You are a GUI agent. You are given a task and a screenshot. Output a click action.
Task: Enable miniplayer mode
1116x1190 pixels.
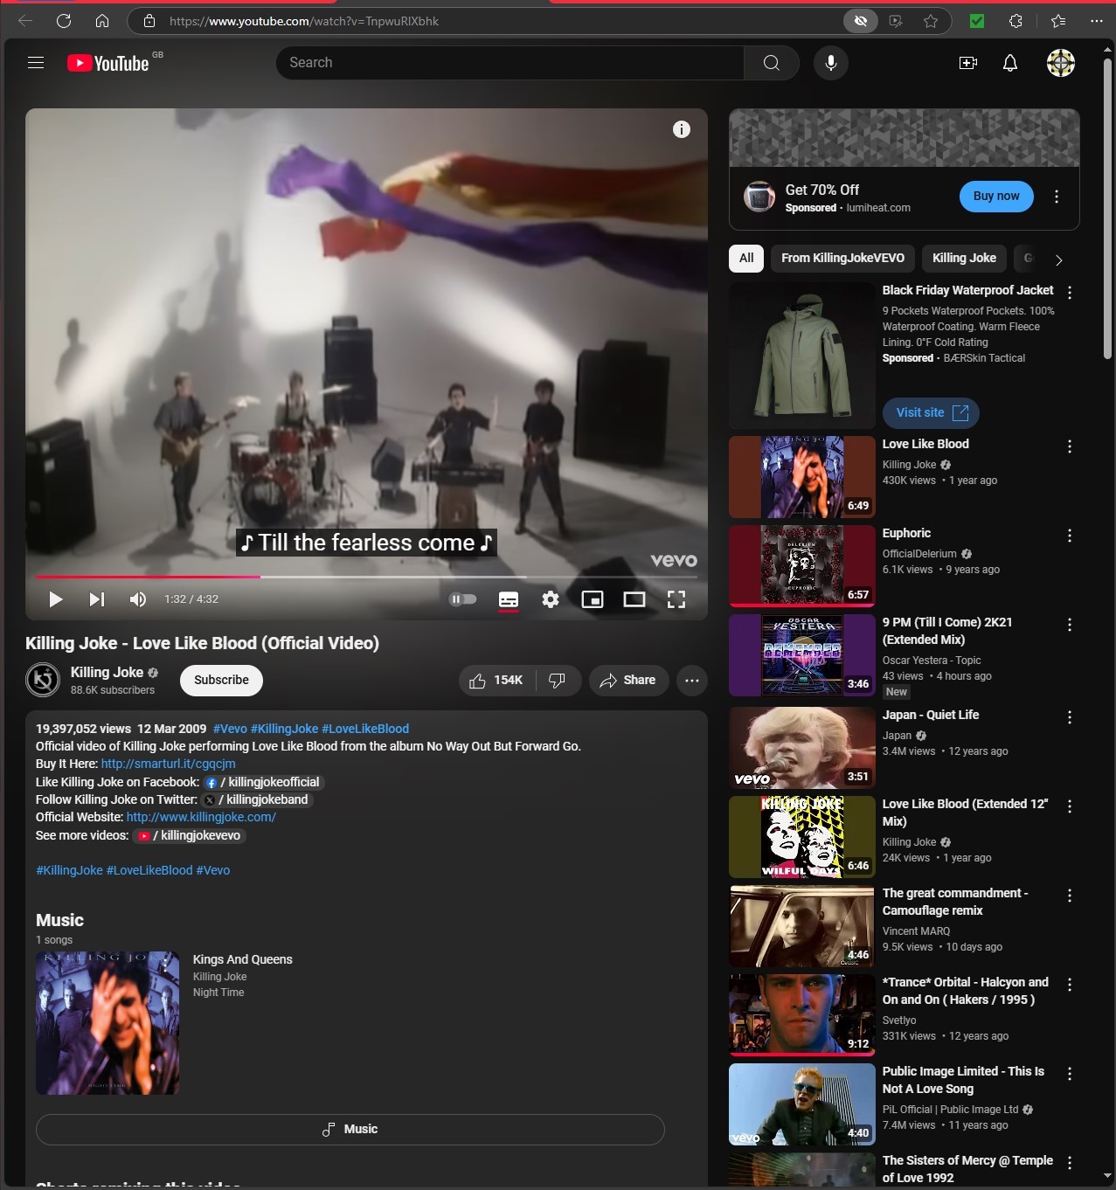[x=593, y=599]
